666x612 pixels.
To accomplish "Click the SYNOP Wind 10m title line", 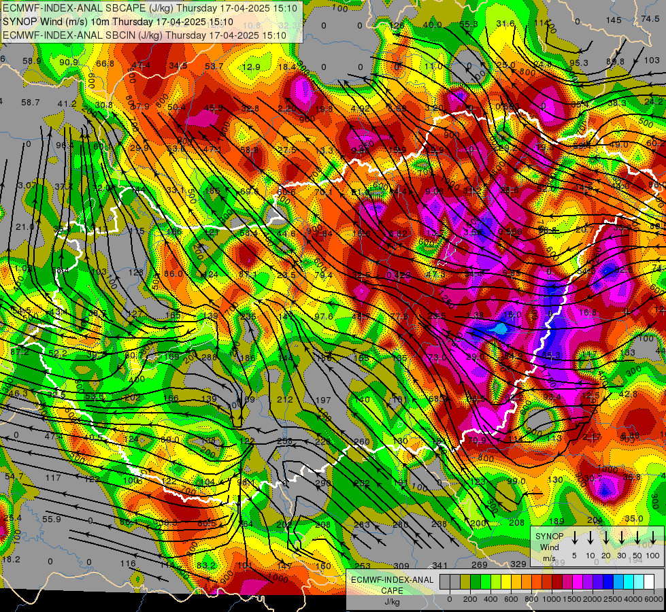I will click(118, 22).
